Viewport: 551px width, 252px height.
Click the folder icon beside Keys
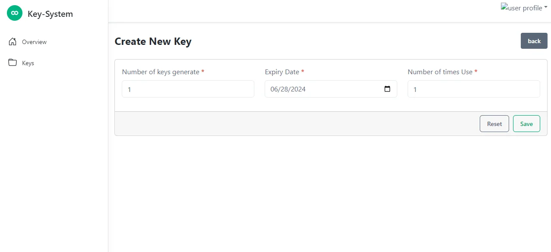[13, 63]
